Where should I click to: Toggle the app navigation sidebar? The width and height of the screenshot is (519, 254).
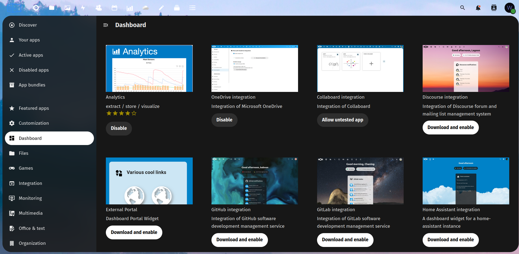[106, 25]
